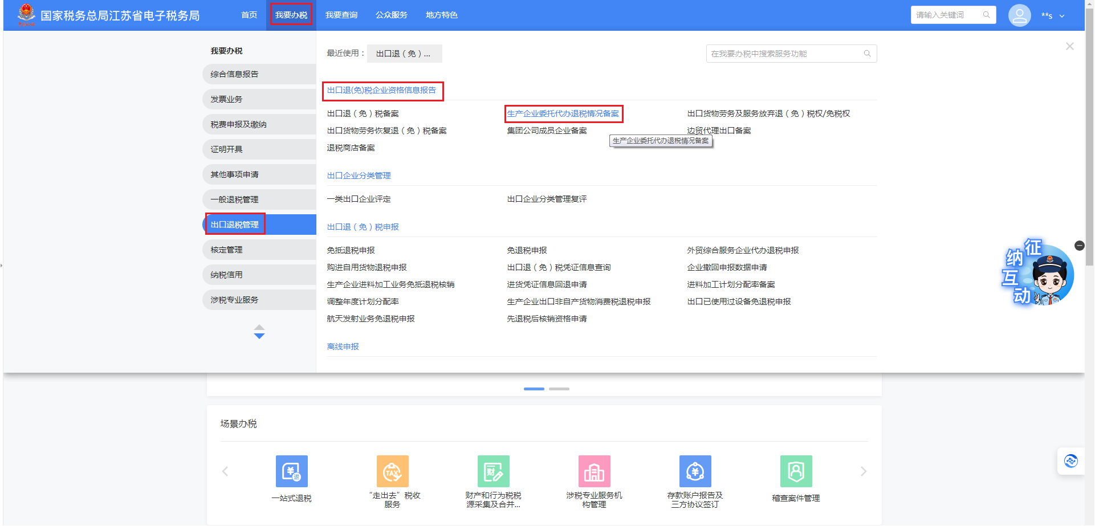Click the 财产和行为税税源采集 icon
This screenshot has width=1095, height=526.
[x=493, y=471]
